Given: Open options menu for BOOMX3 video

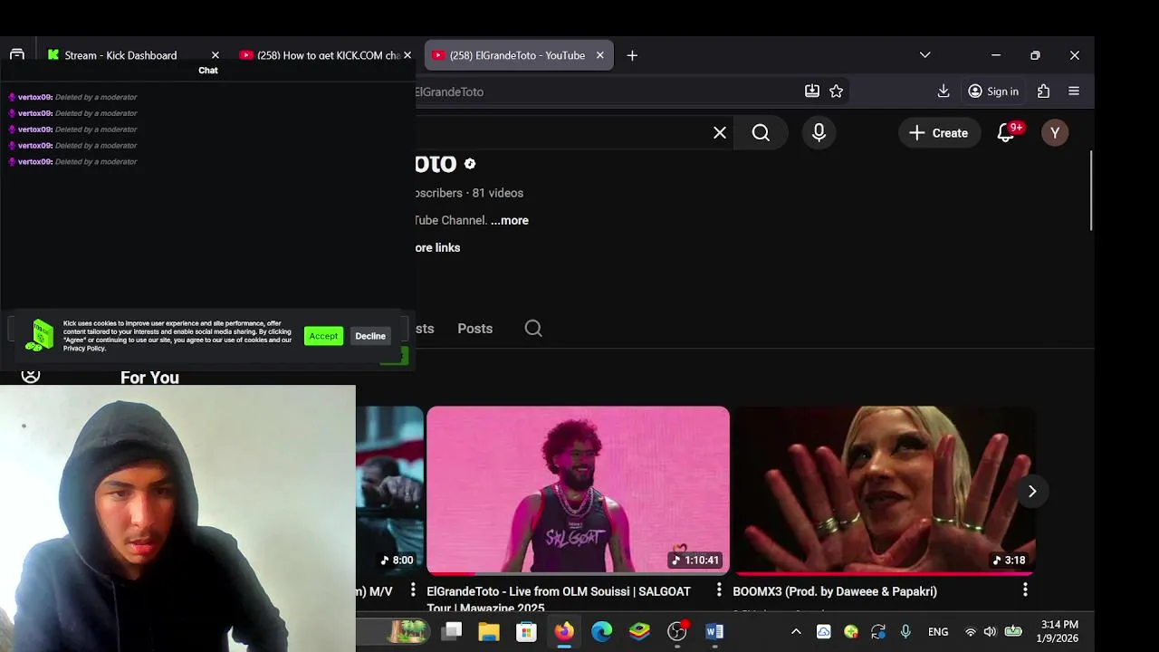Looking at the screenshot, I should pos(1025,590).
